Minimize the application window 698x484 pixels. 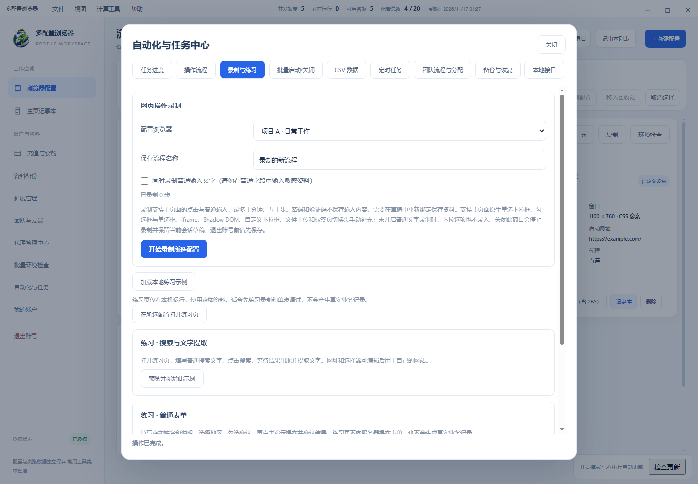[x=647, y=10]
